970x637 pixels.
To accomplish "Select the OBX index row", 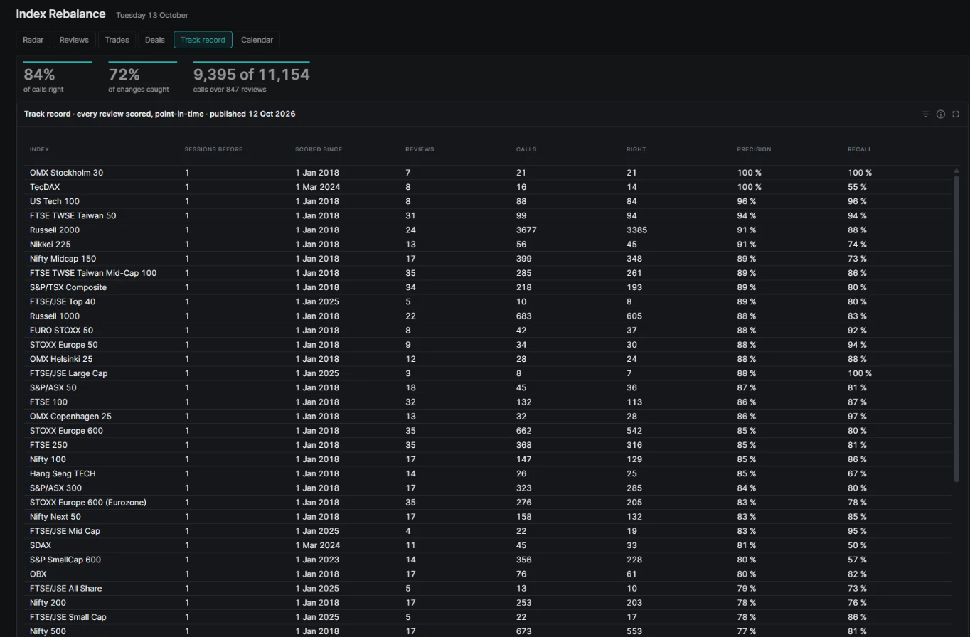I will pos(488,574).
